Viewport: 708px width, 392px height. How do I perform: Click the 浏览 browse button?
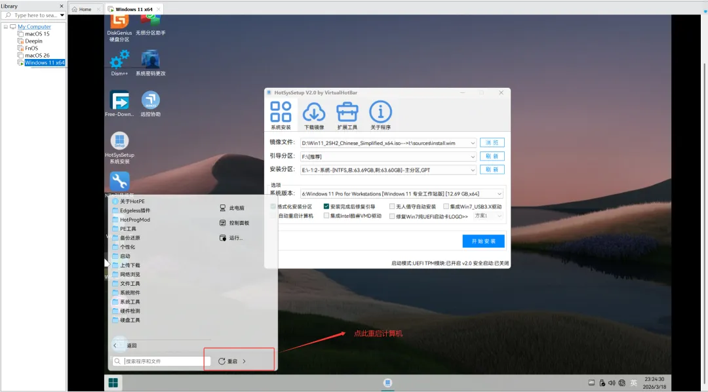[x=492, y=143]
